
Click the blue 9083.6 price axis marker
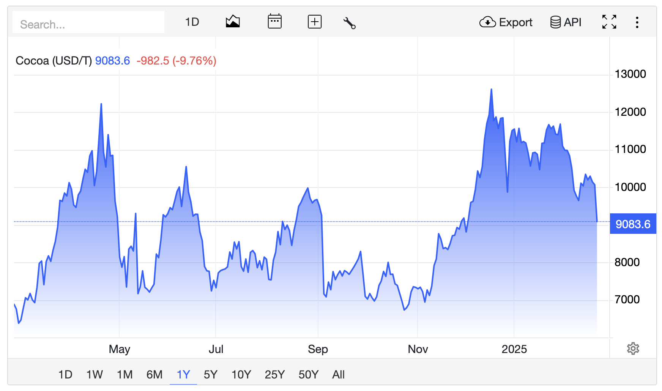[x=633, y=224]
